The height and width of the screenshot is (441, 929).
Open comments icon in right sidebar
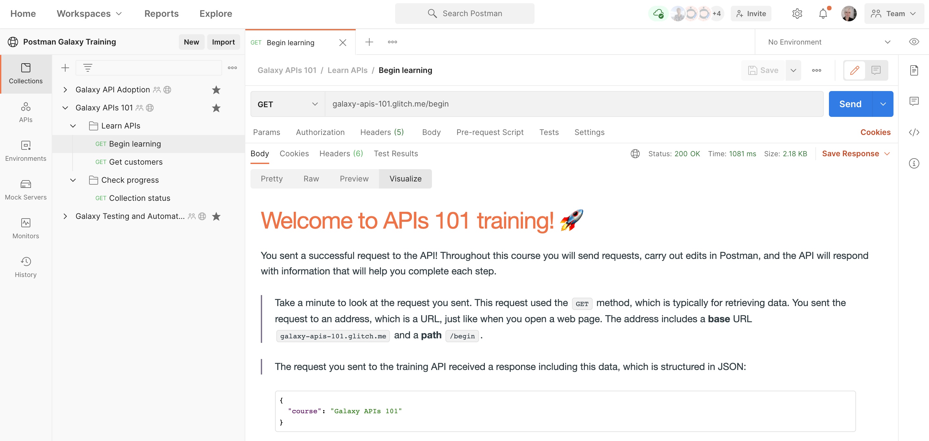(914, 101)
